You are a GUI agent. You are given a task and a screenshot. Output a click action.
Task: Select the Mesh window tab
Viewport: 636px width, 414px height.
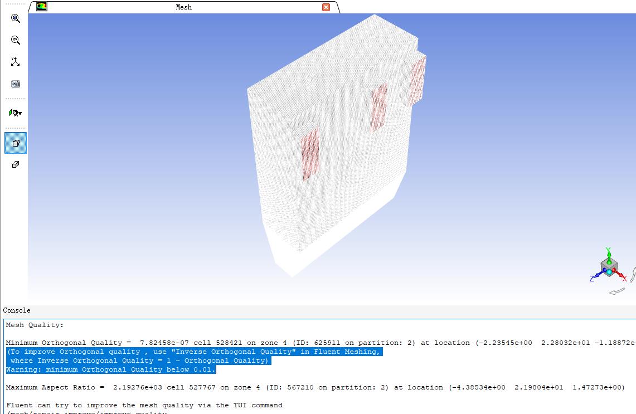click(x=183, y=7)
